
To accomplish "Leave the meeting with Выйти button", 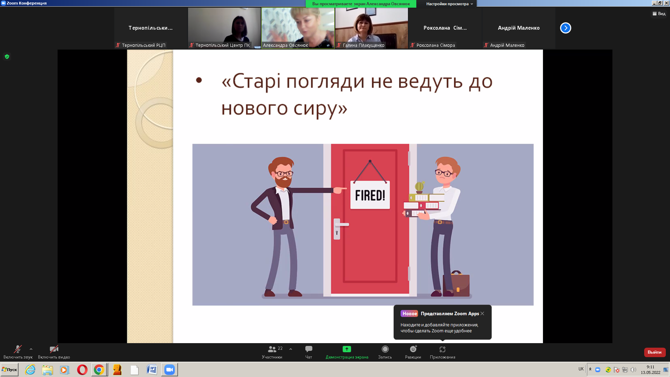I will click(x=654, y=352).
